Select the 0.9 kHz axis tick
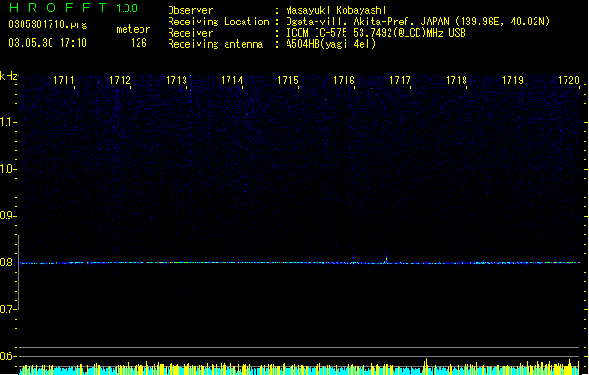Screen dimensions: 589x375 (7, 216)
